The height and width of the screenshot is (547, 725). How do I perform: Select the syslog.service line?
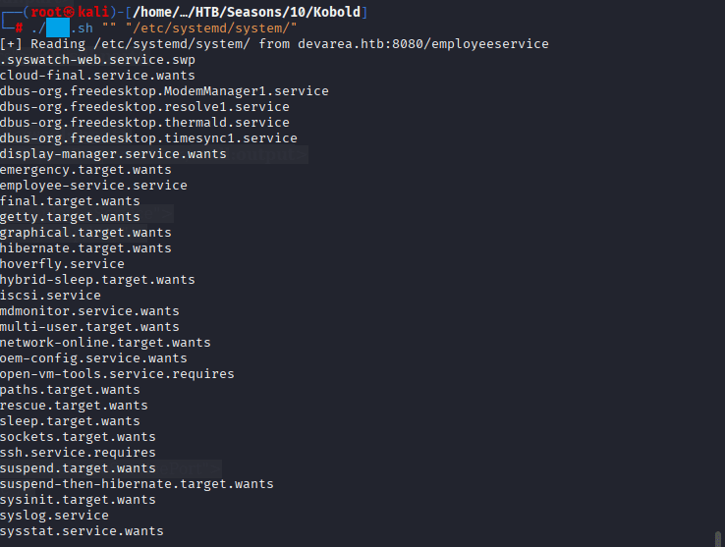(x=54, y=515)
